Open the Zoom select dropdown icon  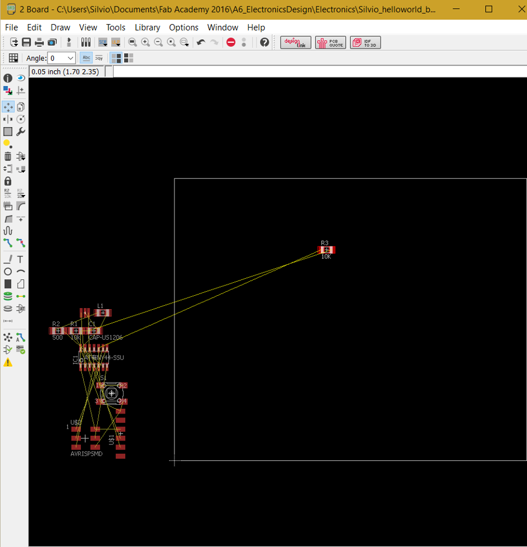(x=184, y=42)
